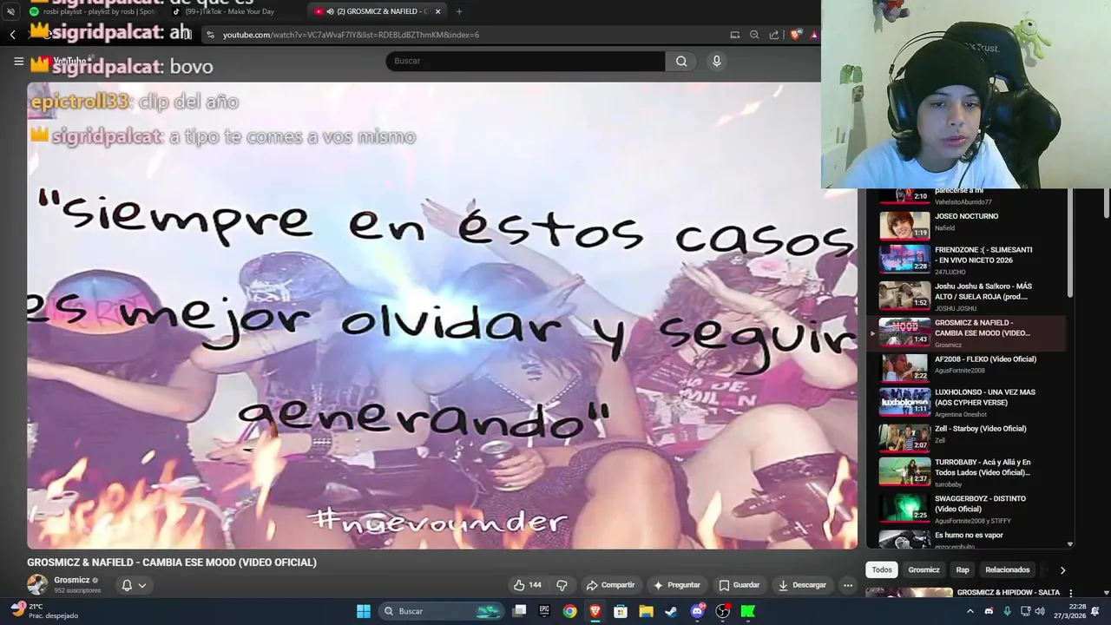This screenshot has height=625, width=1111.
Task: Dislike the video with thumbs down
Action: click(562, 585)
